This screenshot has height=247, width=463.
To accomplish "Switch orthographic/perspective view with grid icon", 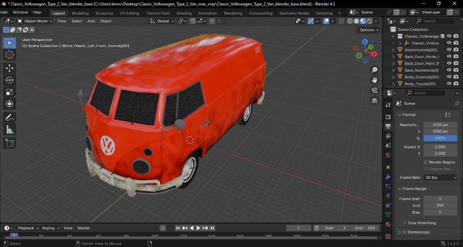I will click(x=374, y=100).
